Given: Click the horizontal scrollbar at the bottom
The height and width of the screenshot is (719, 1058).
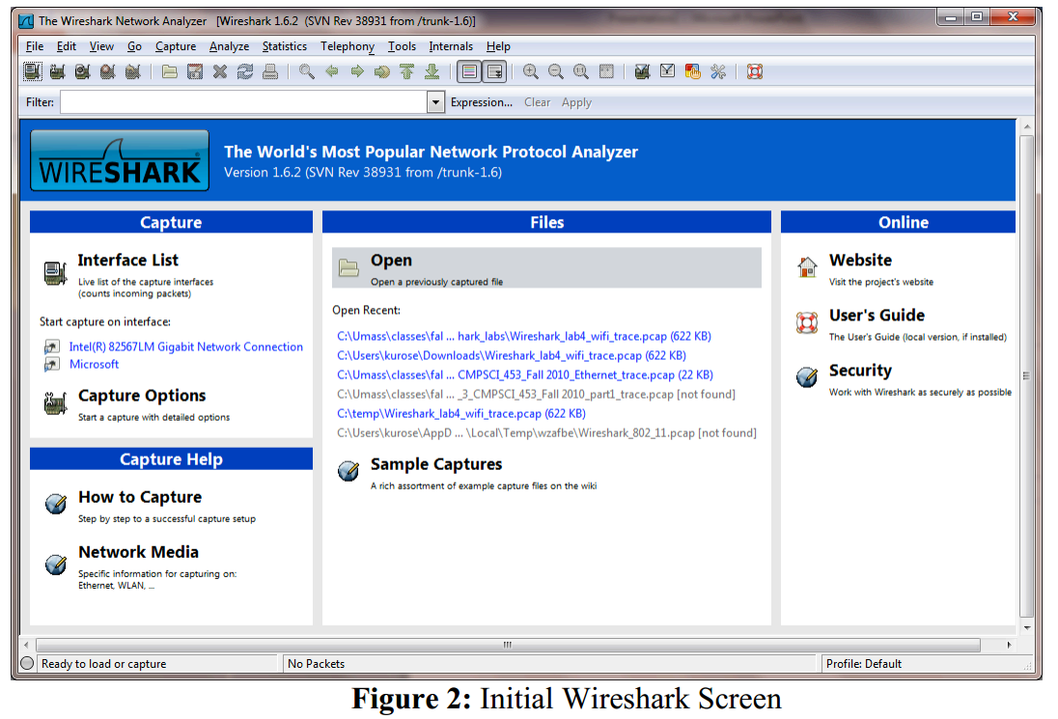Looking at the screenshot, I should pos(508,645).
